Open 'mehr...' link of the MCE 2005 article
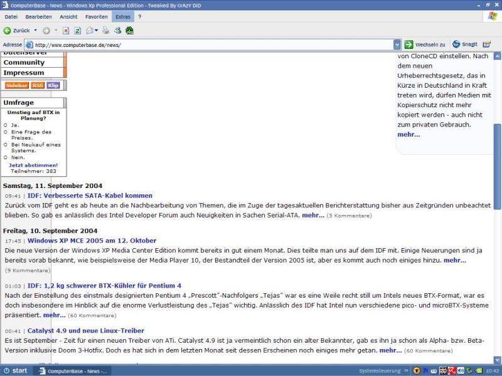This screenshot has height=376, width=502. pos(454,260)
